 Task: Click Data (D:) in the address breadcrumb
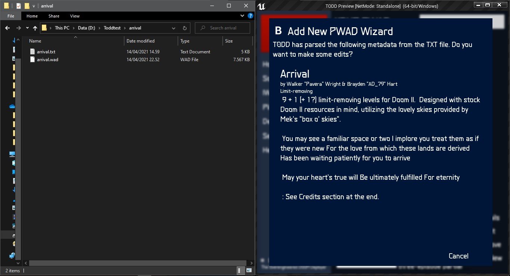click(86, 28)
